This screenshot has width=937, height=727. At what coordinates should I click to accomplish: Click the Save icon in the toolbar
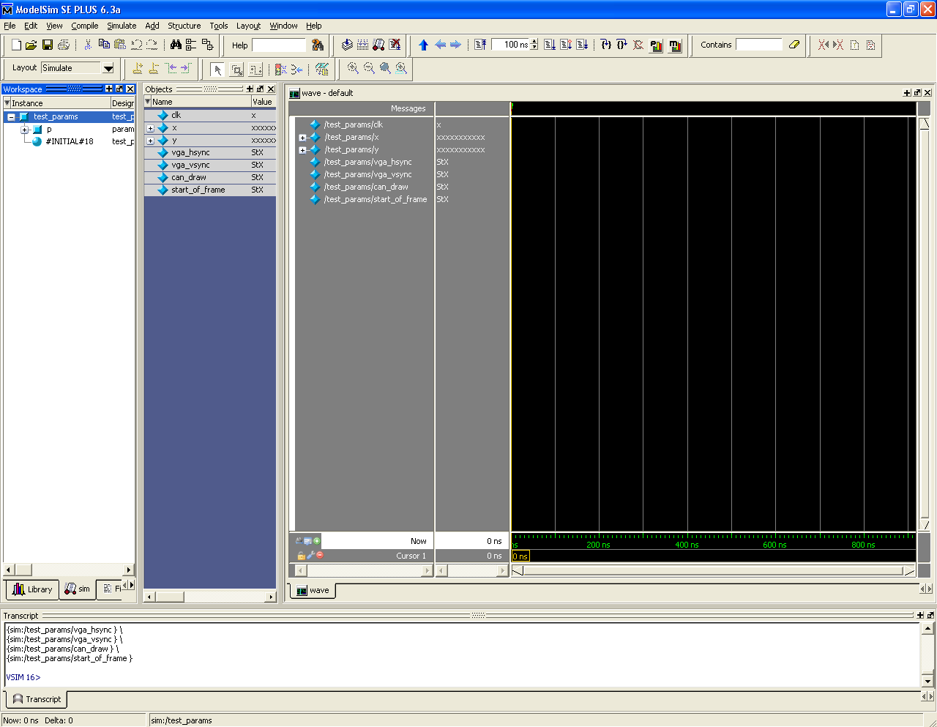[x=48, y=45]
